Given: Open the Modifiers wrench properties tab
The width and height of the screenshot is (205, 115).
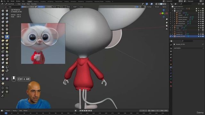Looking at the screenshot, I should pyautogui.click(x=171, y=67).
